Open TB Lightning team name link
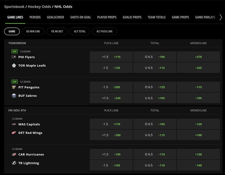This screenshot has height=175, width=225. click(29, 163)
